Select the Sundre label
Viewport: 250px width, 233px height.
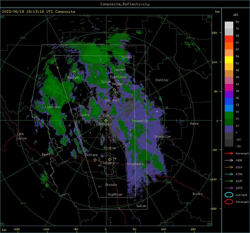tap(84, 115)
